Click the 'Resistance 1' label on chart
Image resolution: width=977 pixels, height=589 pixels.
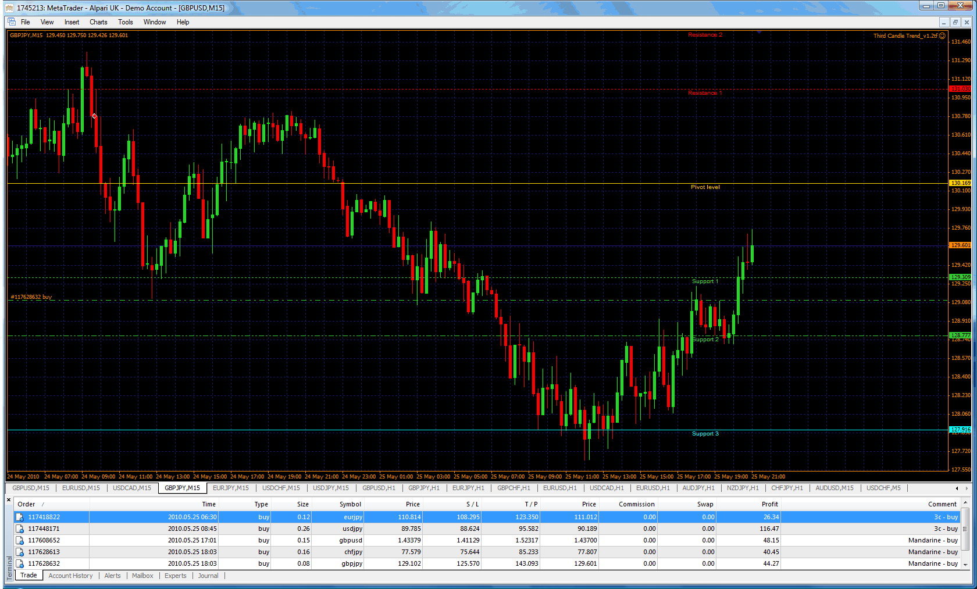705,93
